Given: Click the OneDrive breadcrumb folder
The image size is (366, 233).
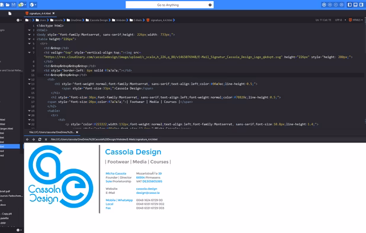Looking at the screenshot, I should [x=74, y=20].
